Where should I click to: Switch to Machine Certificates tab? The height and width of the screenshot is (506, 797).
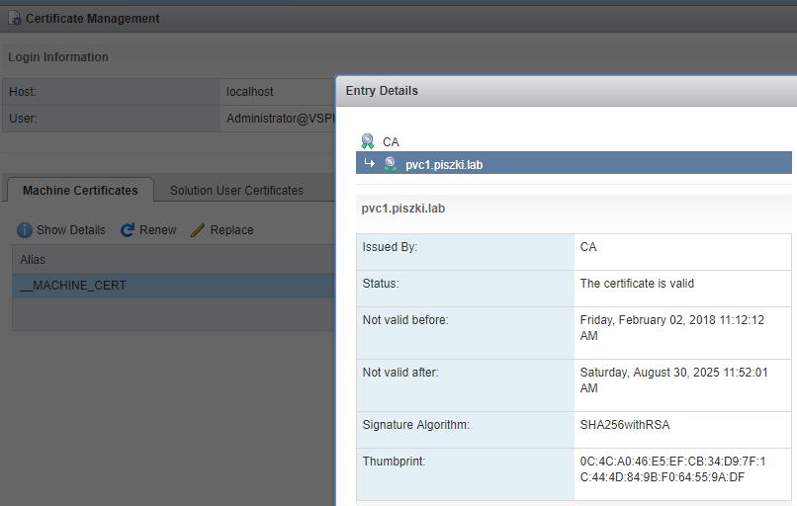(80, 190)
